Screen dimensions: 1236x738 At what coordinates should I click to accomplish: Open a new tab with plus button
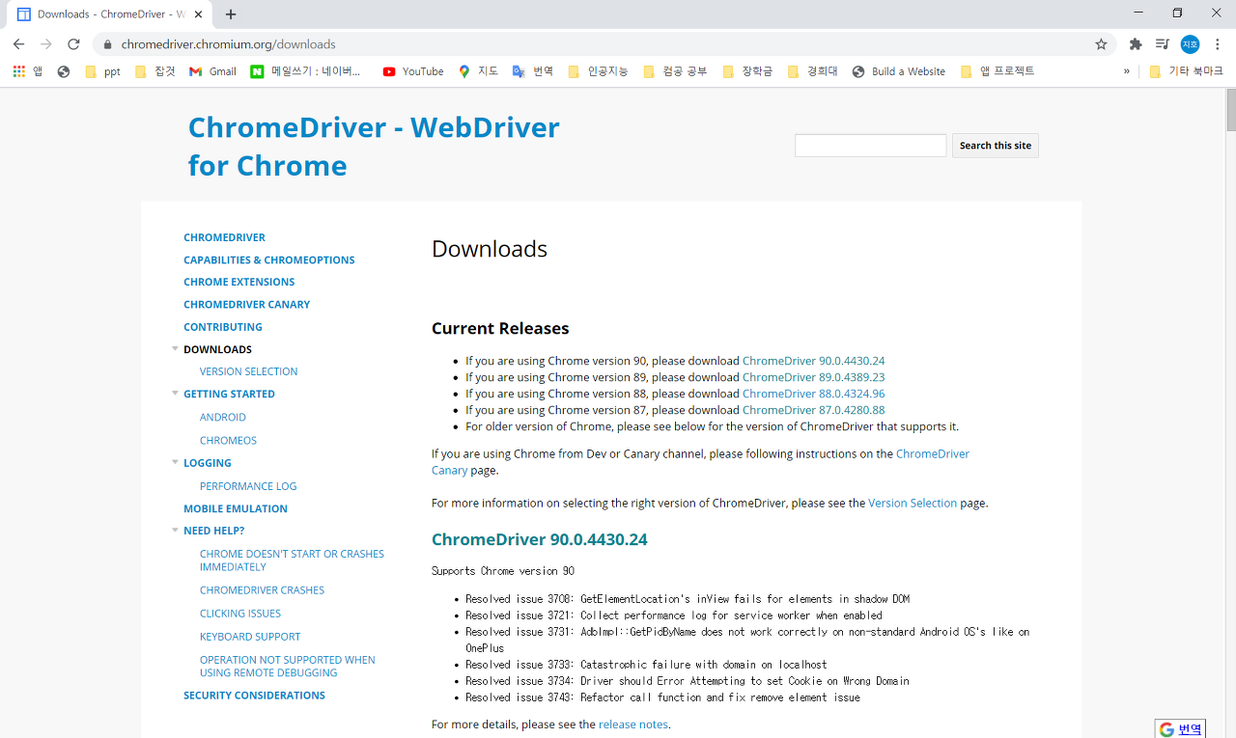[x=231, y=14]
